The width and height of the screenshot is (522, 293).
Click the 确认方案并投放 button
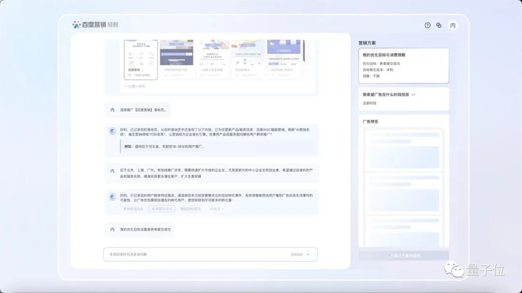404,255
